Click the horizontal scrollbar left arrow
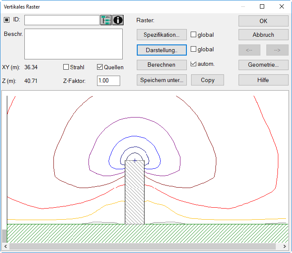Screen dimensions: 292x253 [x=6, y=246]
